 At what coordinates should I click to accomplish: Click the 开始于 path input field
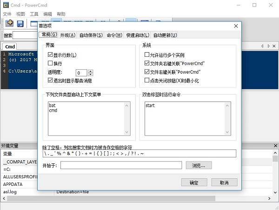tap(121, 165)
